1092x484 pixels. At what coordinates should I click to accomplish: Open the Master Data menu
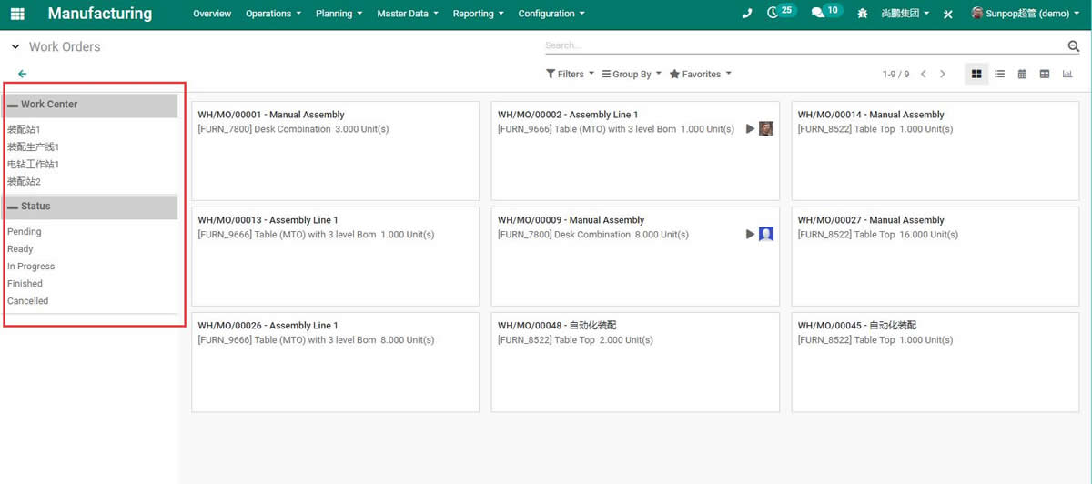407,14
